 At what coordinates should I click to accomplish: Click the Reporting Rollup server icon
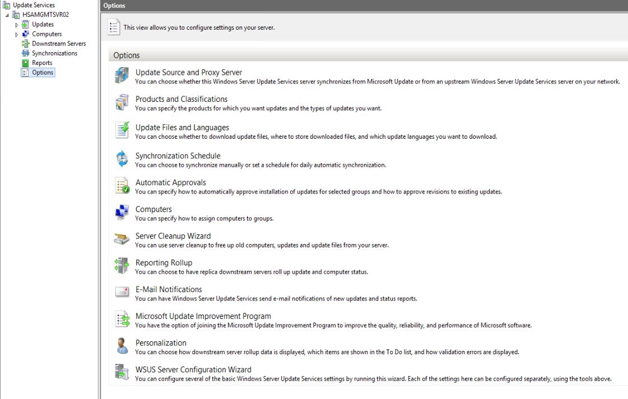122,266
